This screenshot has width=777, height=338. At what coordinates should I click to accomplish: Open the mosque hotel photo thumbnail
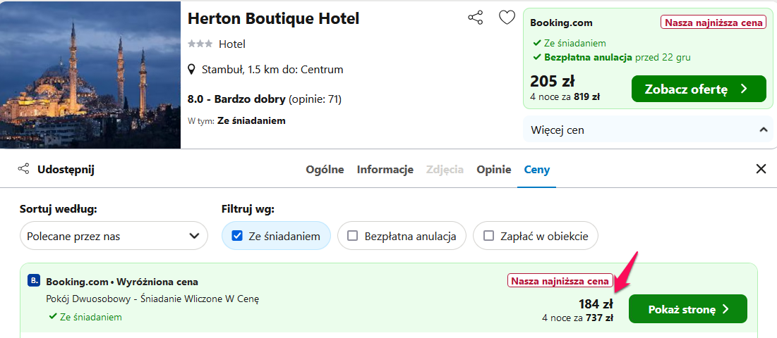90,75
